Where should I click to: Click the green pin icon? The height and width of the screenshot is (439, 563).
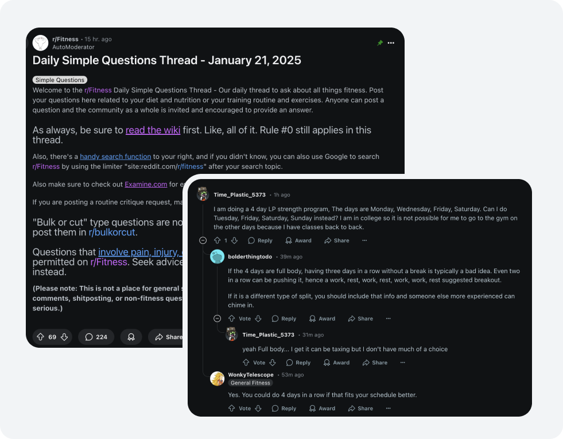380,43
